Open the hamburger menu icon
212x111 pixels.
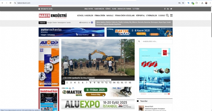(171, 15)
